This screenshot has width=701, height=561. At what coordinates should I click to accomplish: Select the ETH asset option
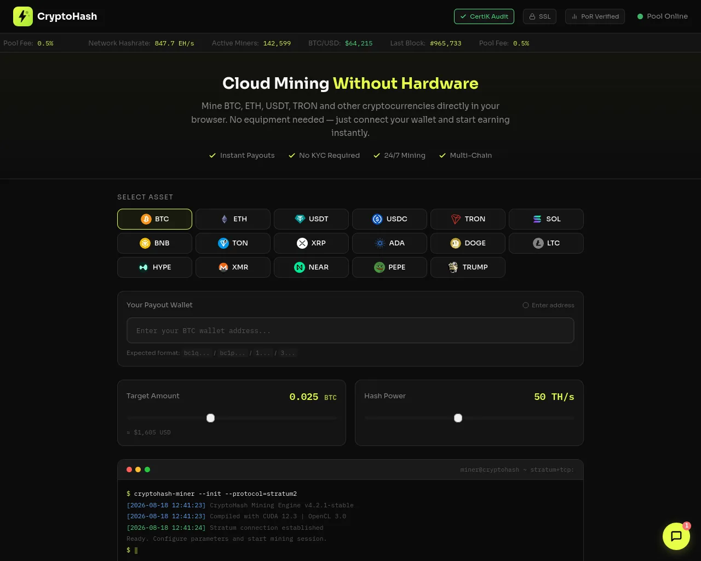(x=233, y=219)
